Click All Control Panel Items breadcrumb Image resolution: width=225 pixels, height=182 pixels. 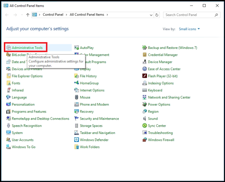click(87, 15)
